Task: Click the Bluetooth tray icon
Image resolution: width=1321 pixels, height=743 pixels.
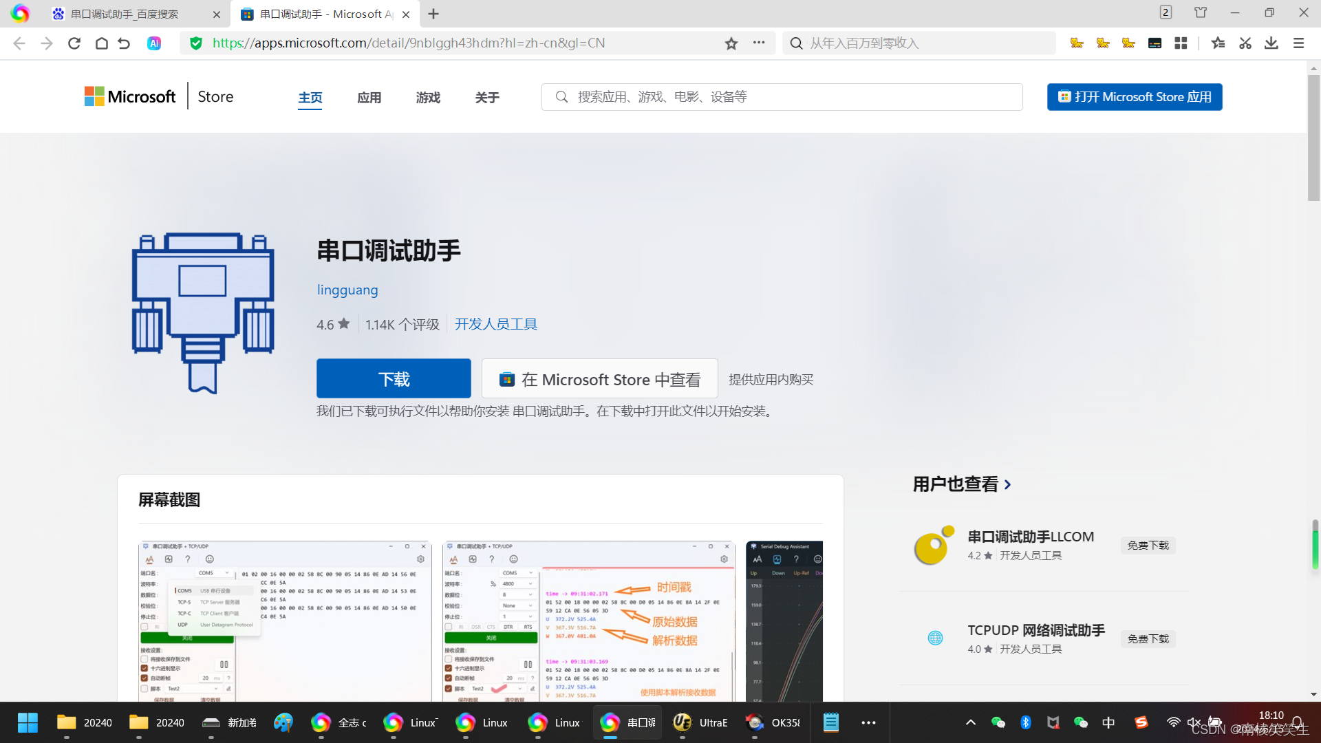Action: (x=1025, y=722)
